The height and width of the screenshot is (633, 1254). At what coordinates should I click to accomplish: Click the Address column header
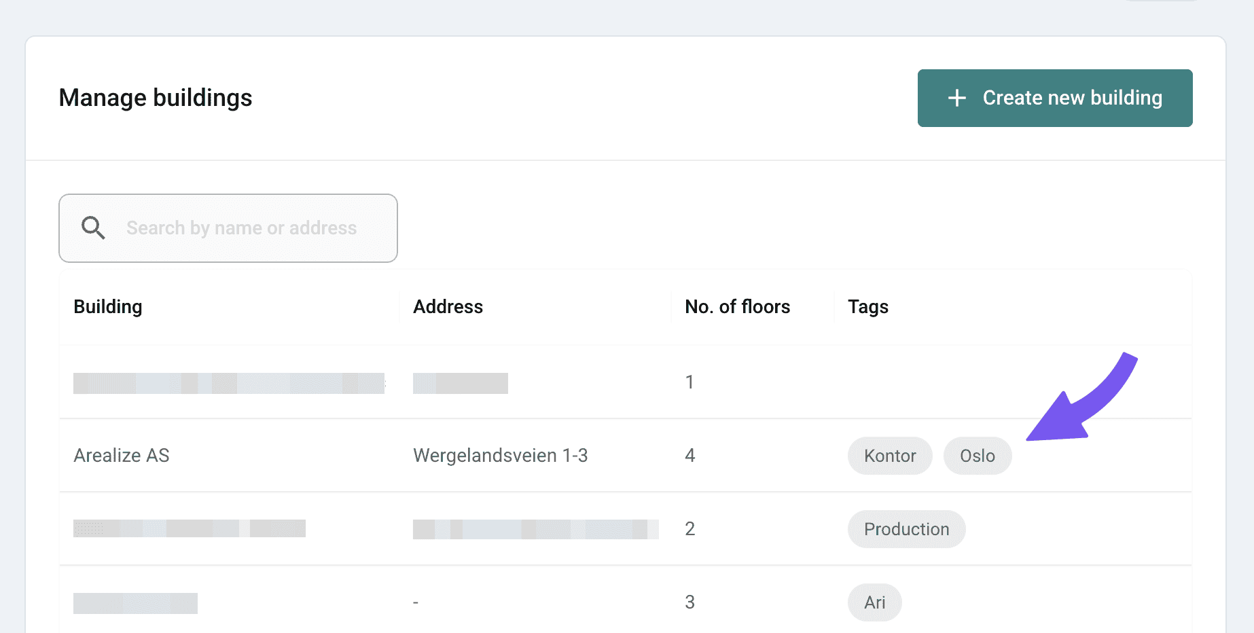[448, 307]
